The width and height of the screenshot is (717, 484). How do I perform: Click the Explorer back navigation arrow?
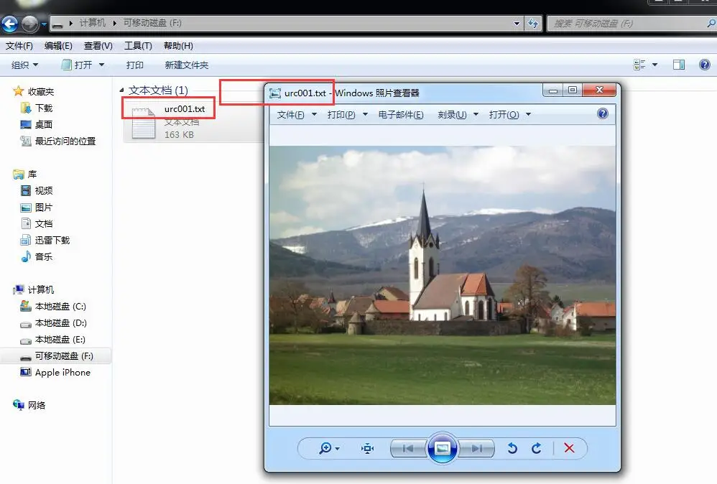[x=9, y=24]
